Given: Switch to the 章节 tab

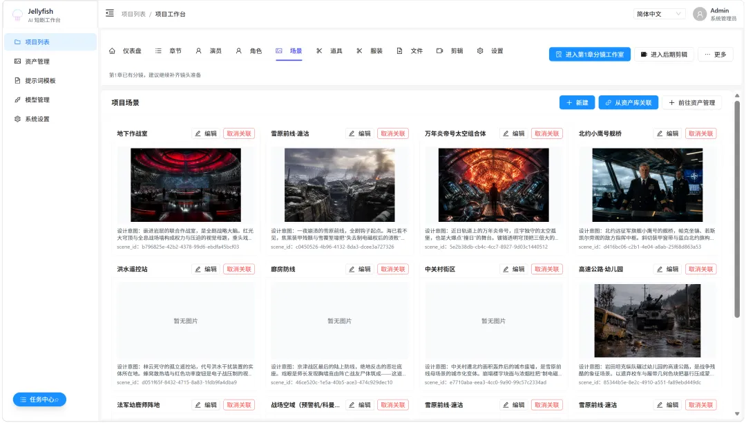Looking at the screenshot, I should point(169,51).
